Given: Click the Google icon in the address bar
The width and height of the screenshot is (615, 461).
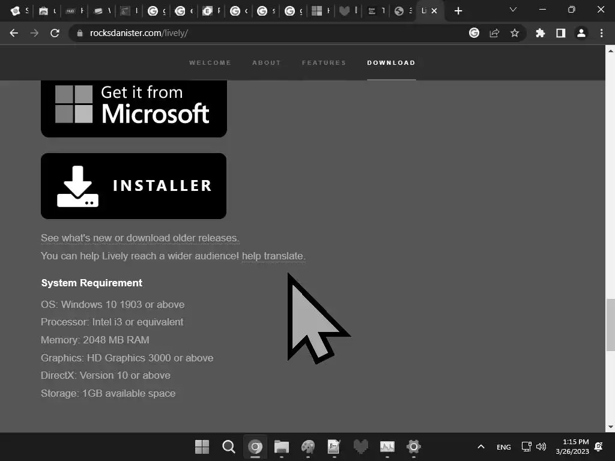Looking at the screenshot, I should (474, 33).
